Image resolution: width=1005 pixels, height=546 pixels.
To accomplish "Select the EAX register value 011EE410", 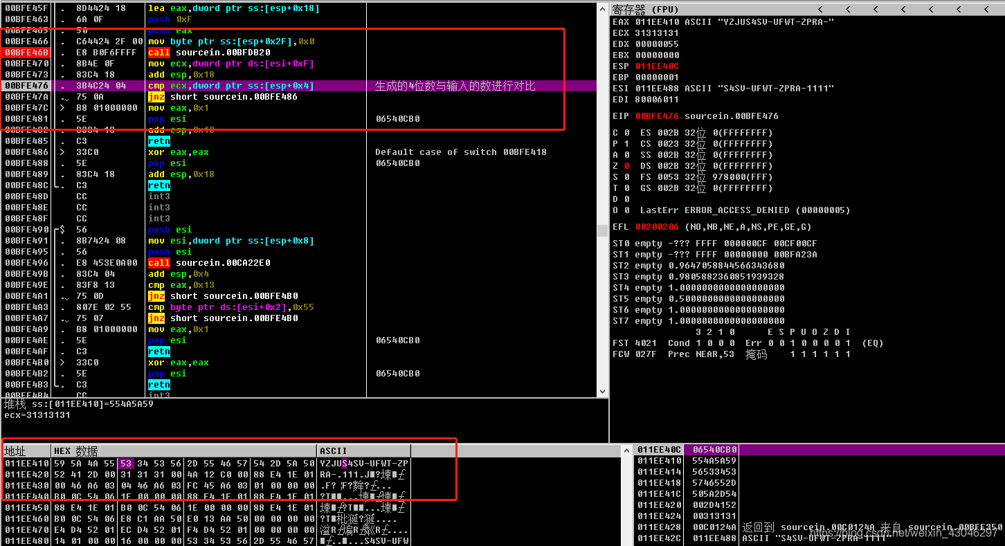I will pyautogui.click(x=657, y=22).
